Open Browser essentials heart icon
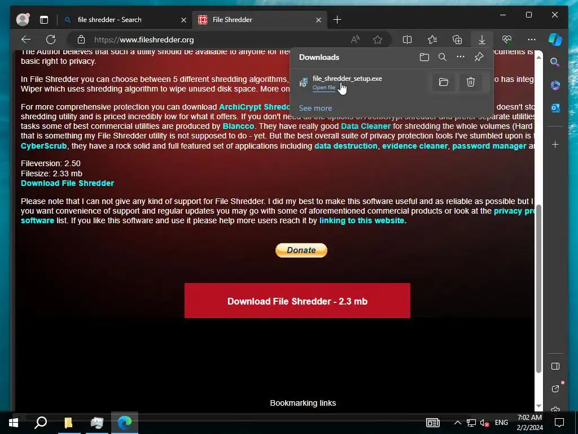Screen dimensions: 578x434 pyautogui.click(x=507, y=40)
